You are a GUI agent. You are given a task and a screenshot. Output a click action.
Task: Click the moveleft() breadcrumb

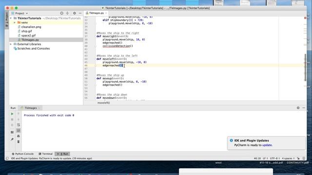click(103, 103)
